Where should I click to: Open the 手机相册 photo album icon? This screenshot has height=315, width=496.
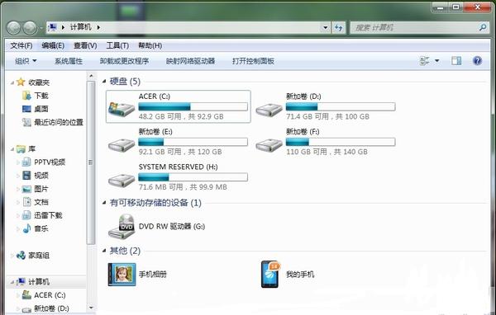click(x=122, y=275)
